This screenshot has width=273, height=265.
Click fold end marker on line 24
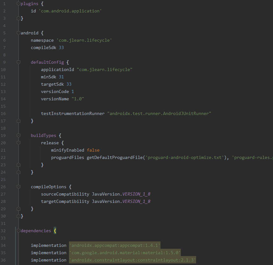coord(18,172)
